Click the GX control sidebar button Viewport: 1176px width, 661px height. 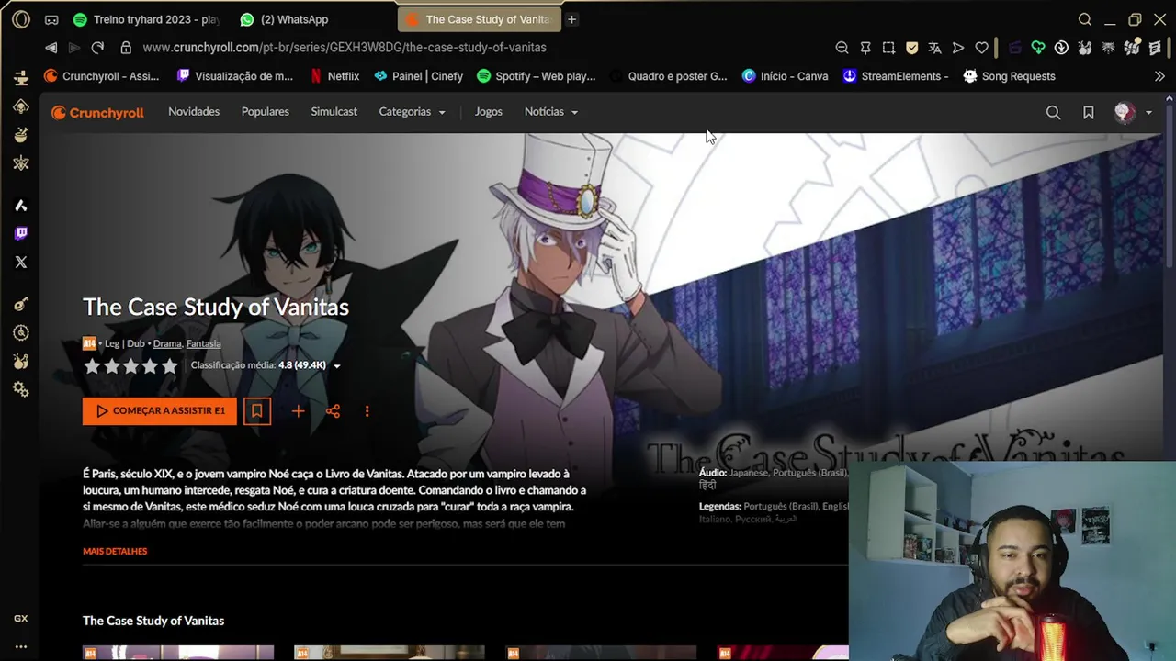click(21, 619)
